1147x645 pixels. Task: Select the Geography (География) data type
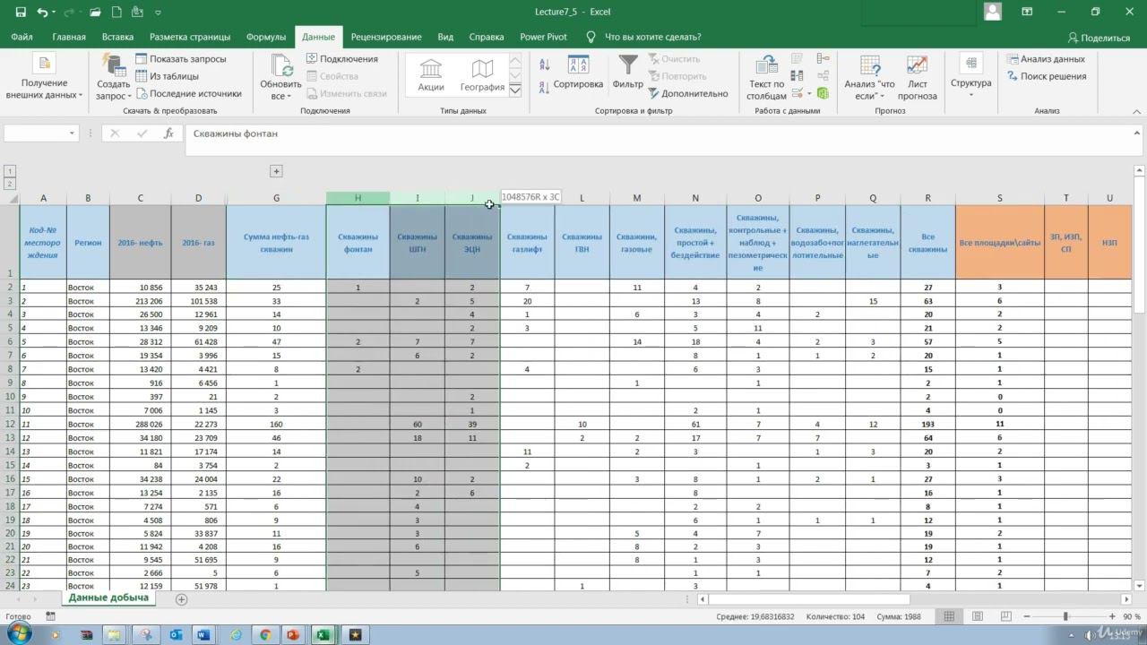[482, 75]
